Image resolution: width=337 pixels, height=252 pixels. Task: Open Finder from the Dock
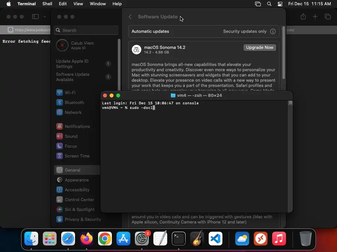pyautogui.click(x=31, y=239)
